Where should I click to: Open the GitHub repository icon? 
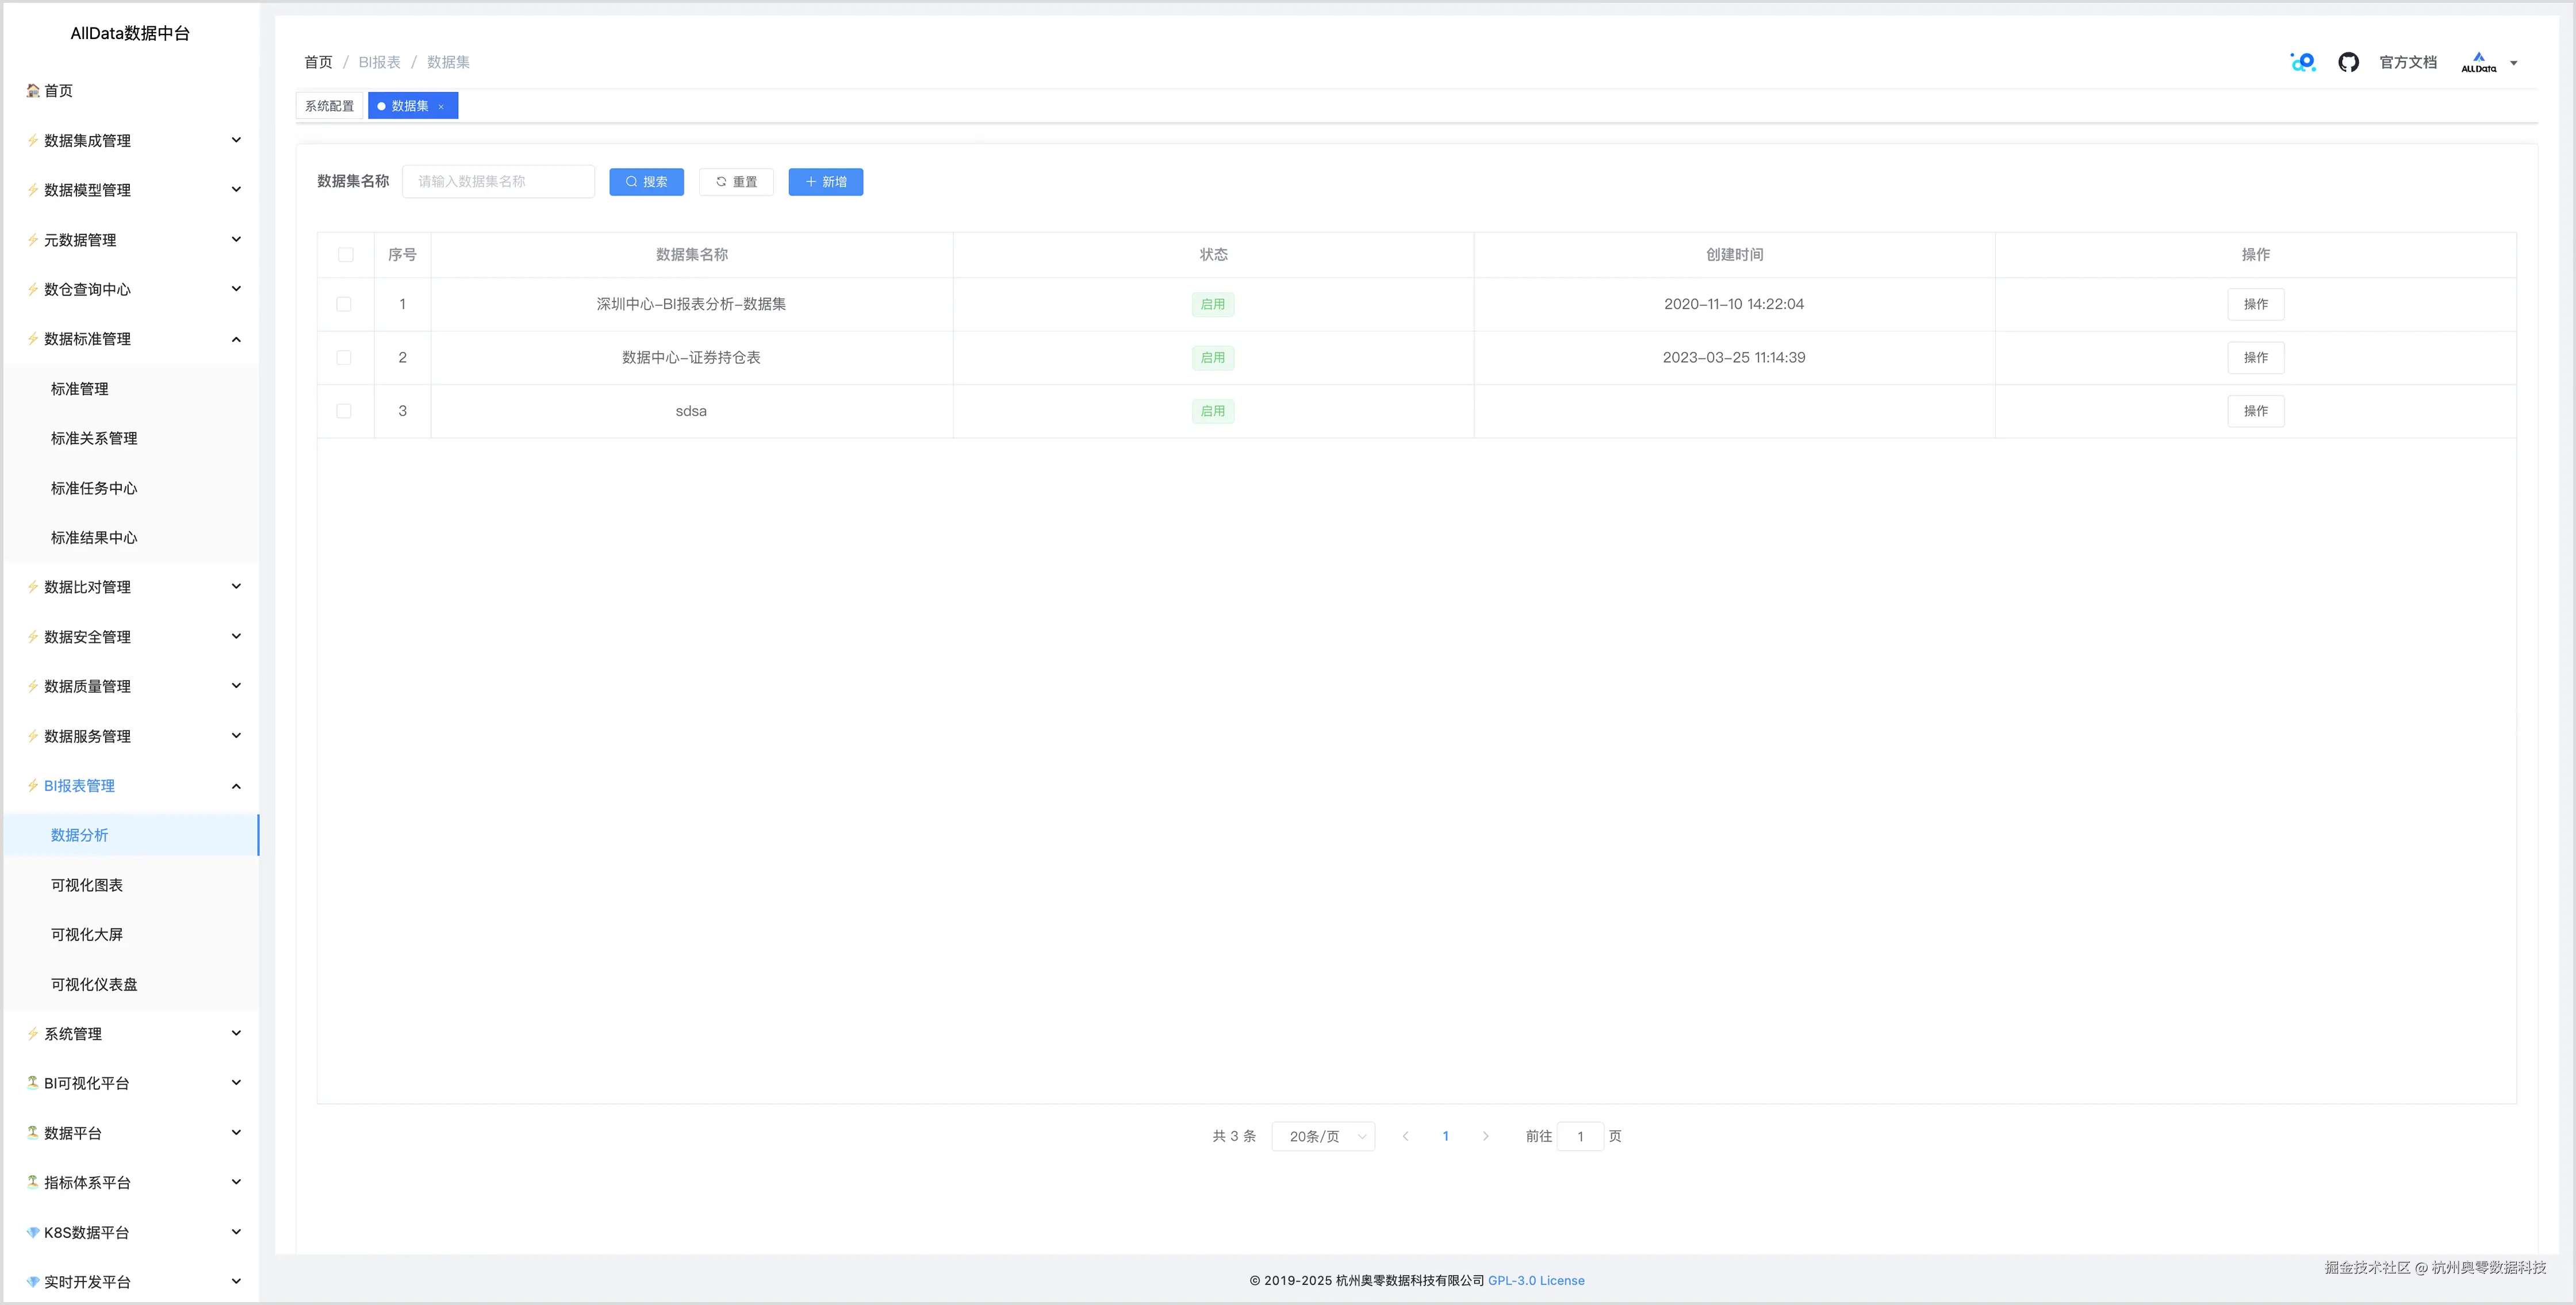[x=2348, y=62]
